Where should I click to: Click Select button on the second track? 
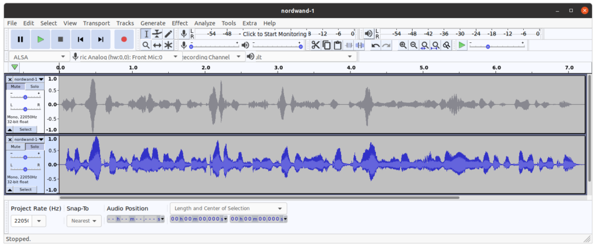(26, 189)
